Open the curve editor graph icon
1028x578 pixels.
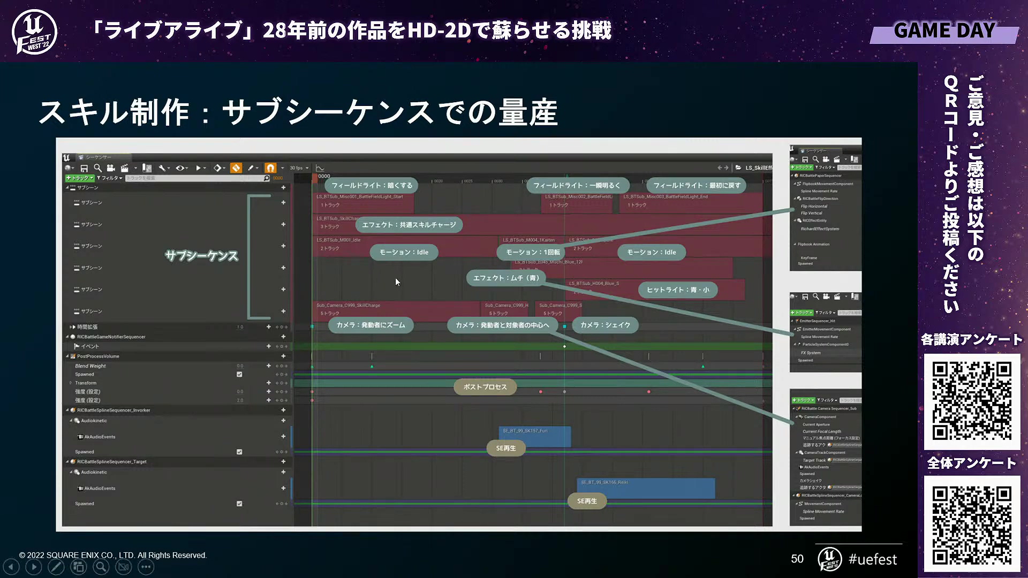point(320,168)
